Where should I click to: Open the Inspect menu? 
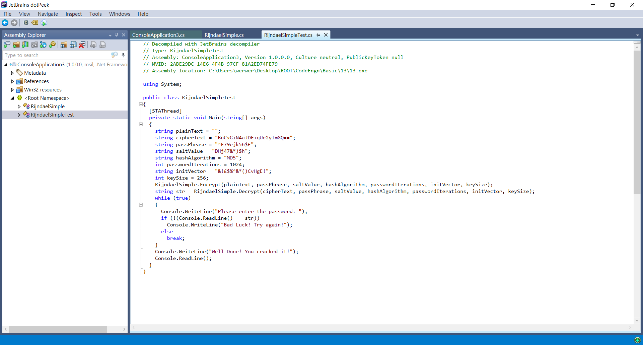pyautogui.click(x=74, y=14)
